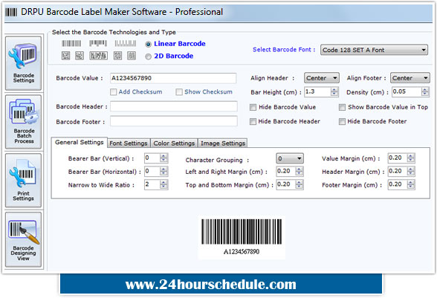This screenshot has width=437, height=298.
Task: Click the Barcode Value input field
Action: (173, 78)
